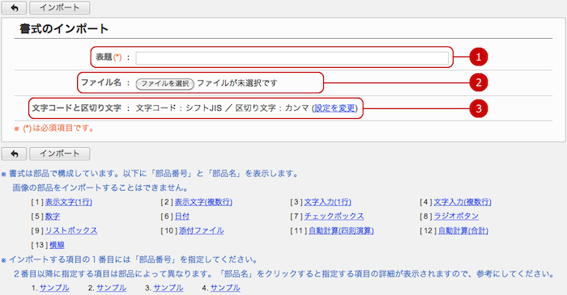Click the 画像の部品をインポートすることはできません note
Screen dimensions: 567x295
point(100,188)
